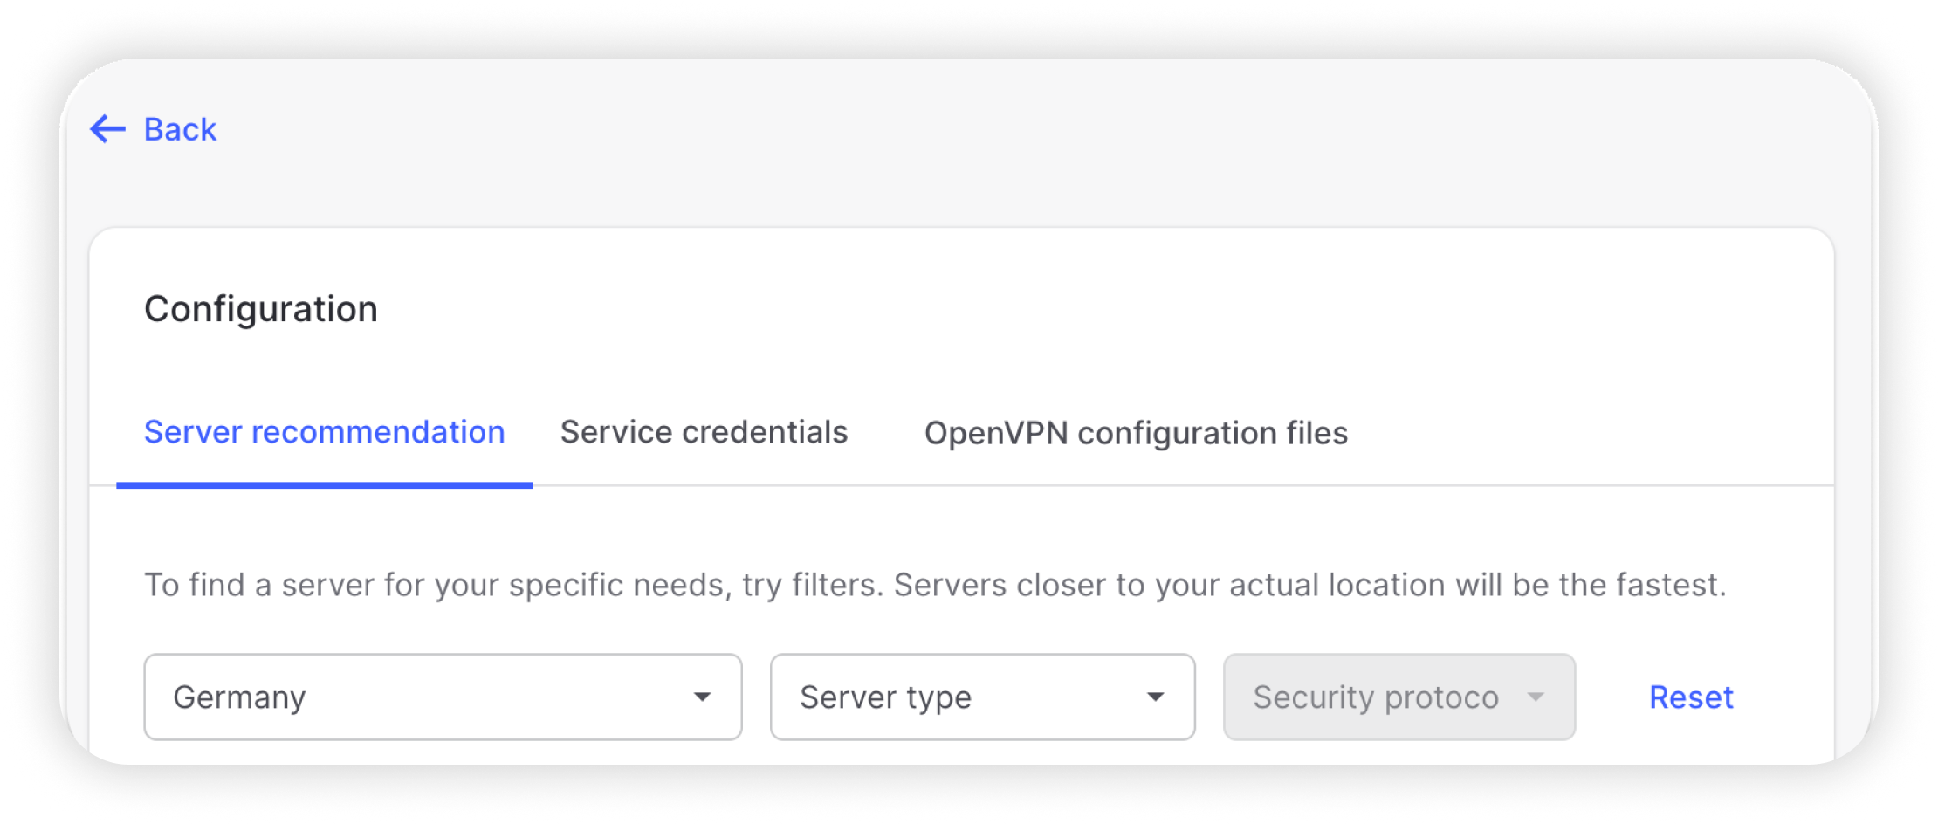
Task: Click the blue underline beneath active tab
Action: tap(324, 485)
